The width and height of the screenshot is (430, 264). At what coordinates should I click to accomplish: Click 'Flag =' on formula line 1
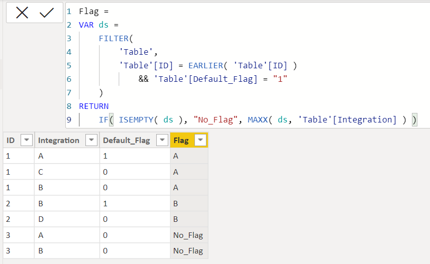click(x=94, y=12)
